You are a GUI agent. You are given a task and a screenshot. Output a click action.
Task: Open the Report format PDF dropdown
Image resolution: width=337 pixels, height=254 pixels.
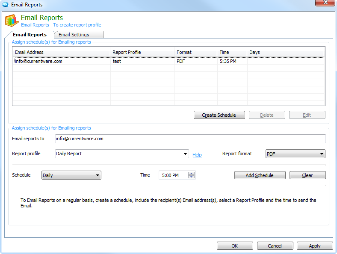click(296, 154)
